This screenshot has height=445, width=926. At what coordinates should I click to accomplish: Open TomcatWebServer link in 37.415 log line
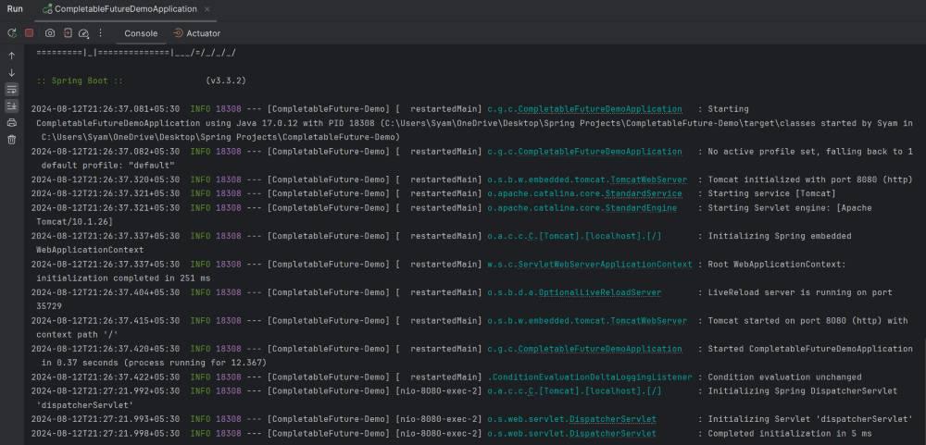648,321
